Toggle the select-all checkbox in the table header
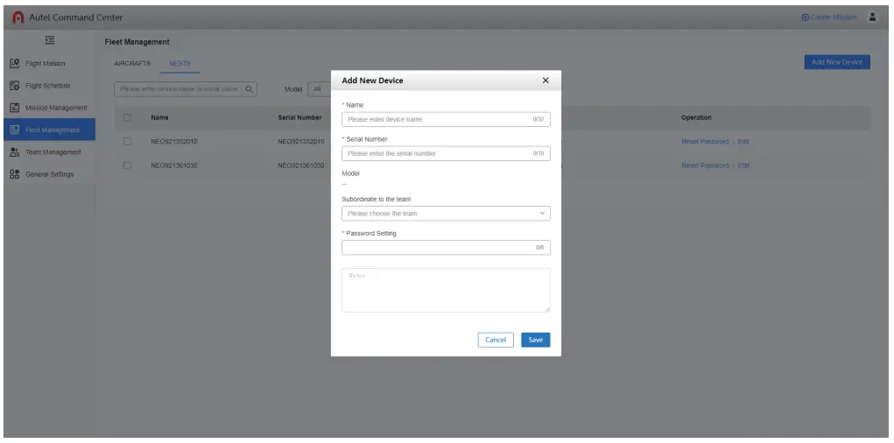 [127, 116]
